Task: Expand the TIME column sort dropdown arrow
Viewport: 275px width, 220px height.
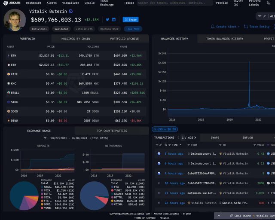Action: [180, 145]
